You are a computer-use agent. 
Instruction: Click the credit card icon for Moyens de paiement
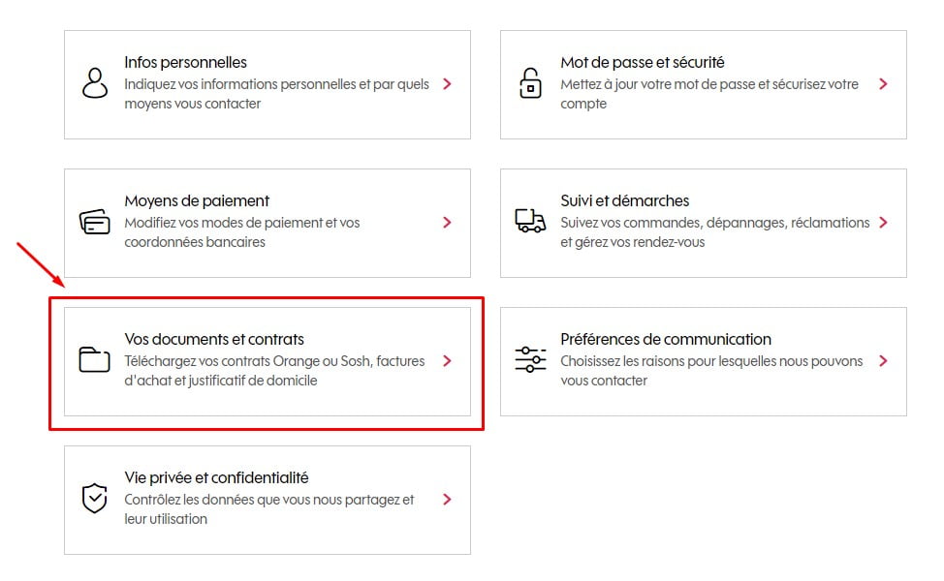94,223
